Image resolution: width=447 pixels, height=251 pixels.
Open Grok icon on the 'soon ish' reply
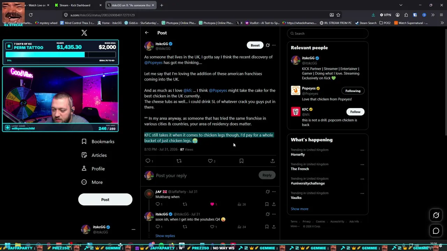pyautogui.click(x=268, y=214)
